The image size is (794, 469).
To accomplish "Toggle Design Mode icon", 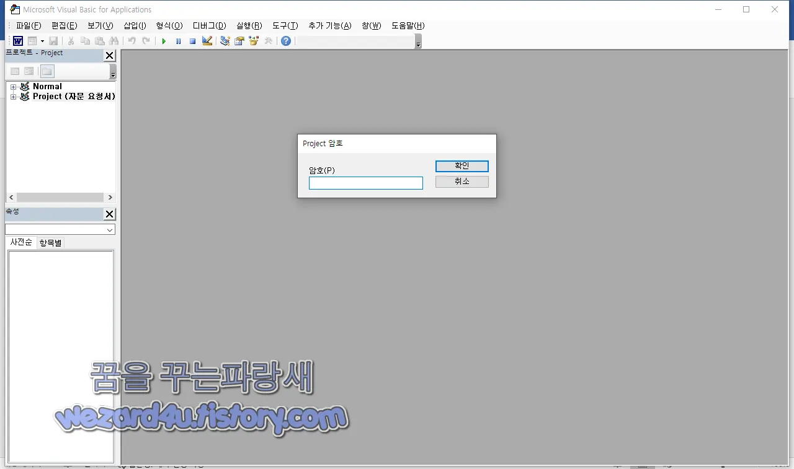I will 207,41.
